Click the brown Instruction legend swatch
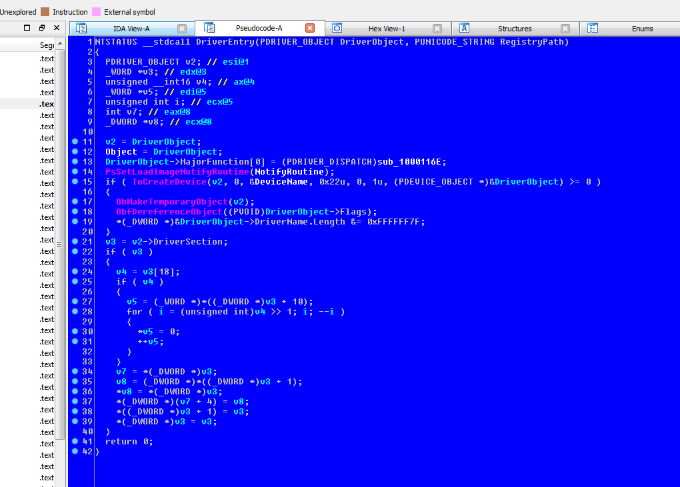Viewport: 680px width, 487px height. pos(45,11)
